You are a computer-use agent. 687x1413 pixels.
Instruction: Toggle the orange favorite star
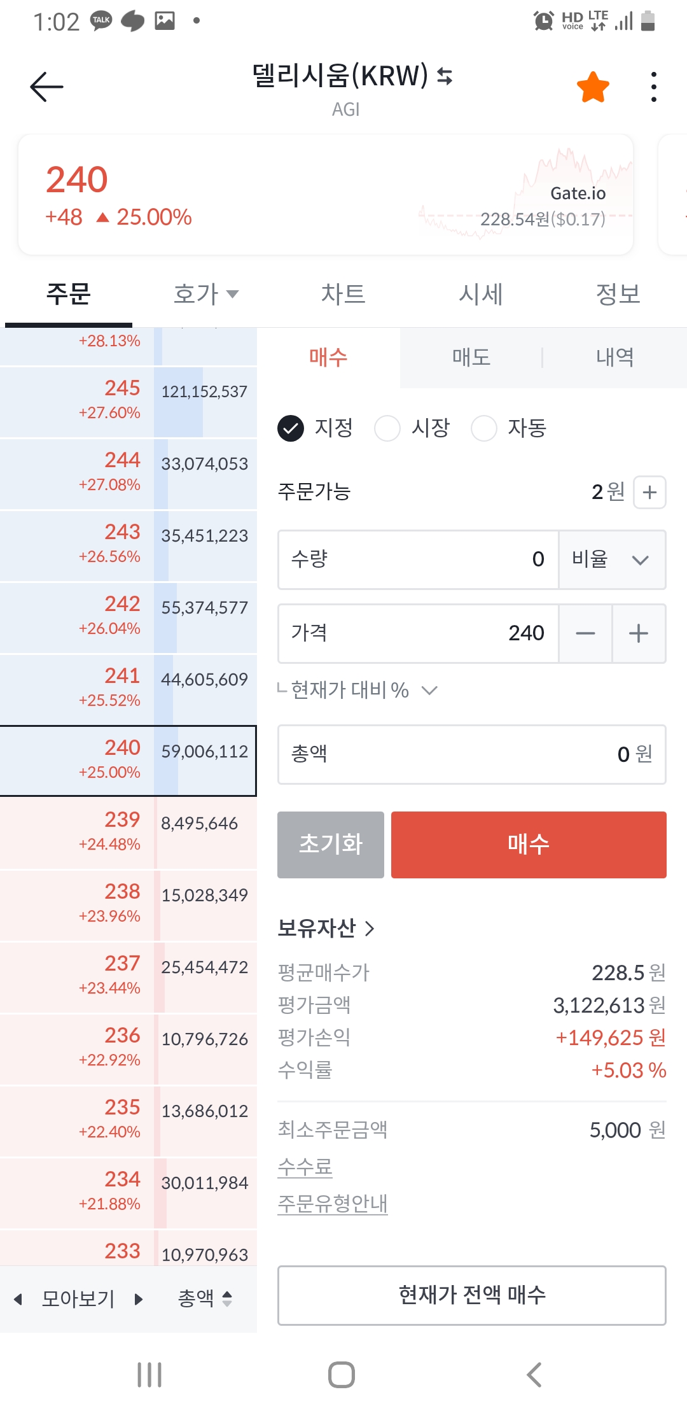click(x=593, y=87)
